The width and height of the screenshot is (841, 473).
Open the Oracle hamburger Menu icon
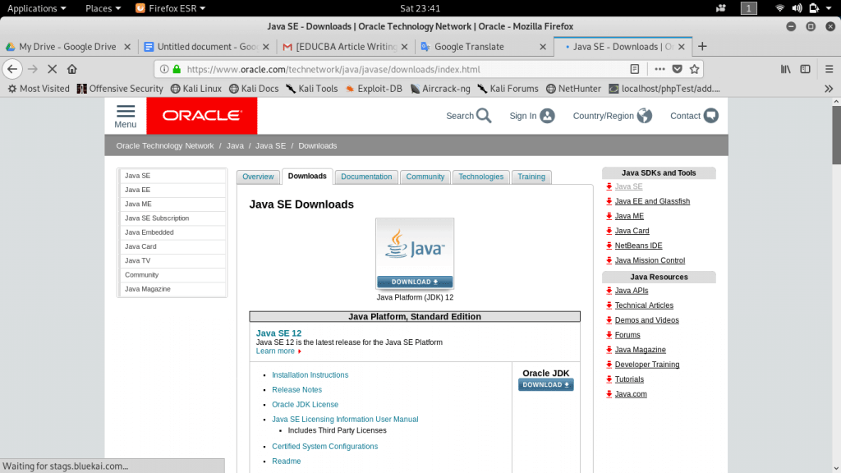[125, 112]
